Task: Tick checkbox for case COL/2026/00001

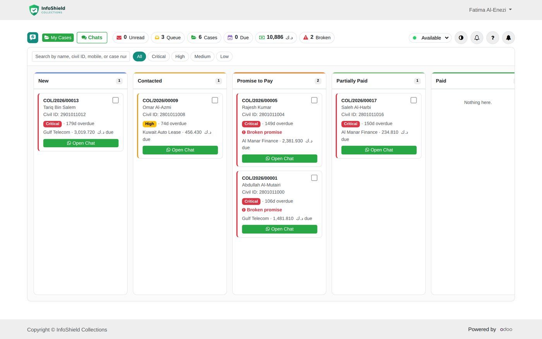Action: (x=314, y=178)
